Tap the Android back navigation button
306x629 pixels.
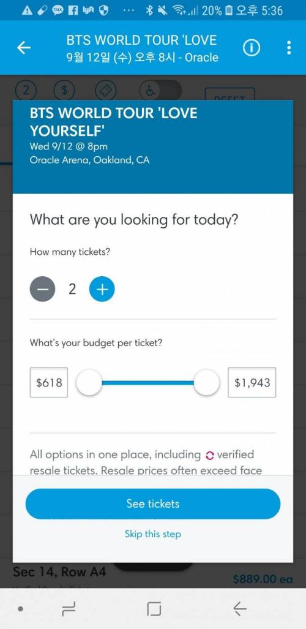click(239, 609)
